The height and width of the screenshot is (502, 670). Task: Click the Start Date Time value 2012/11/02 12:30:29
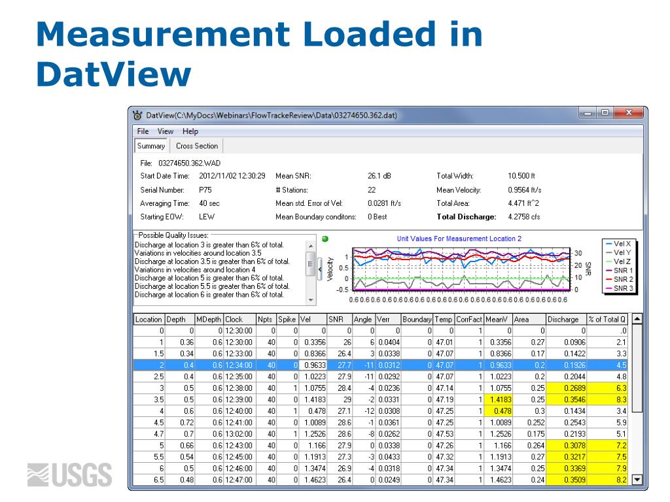coord(232,176)
